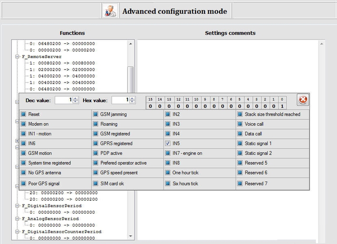The height and width of the screenshot is (244, 337).
Task: Toggle the Data call checkbox
Action: click(240, 134)
